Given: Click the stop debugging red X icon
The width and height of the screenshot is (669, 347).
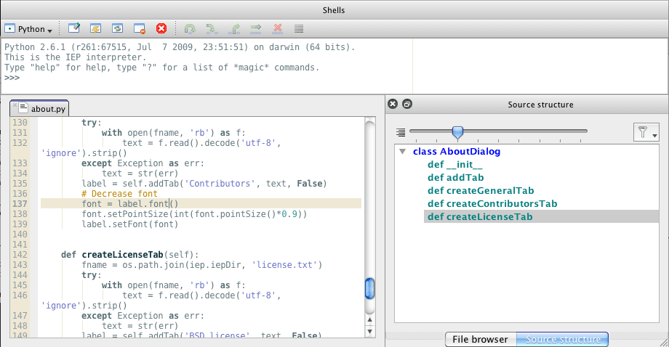Looking at the screenshot, I should pyautogui.click(x=277, y=29).
